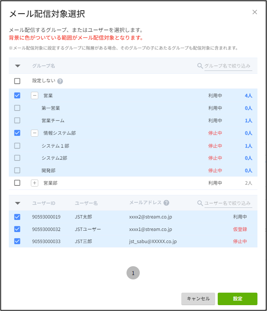The height and width of the screenshot is (311, 267).
Task: Click search icon for group name filter
Action: tap(200, 66)
